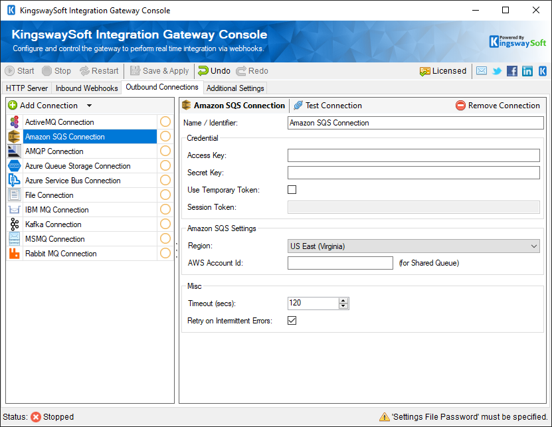Increase Timeout using the up stepper arrow
The image size is (552, 427).
click(x=343, y=300)
